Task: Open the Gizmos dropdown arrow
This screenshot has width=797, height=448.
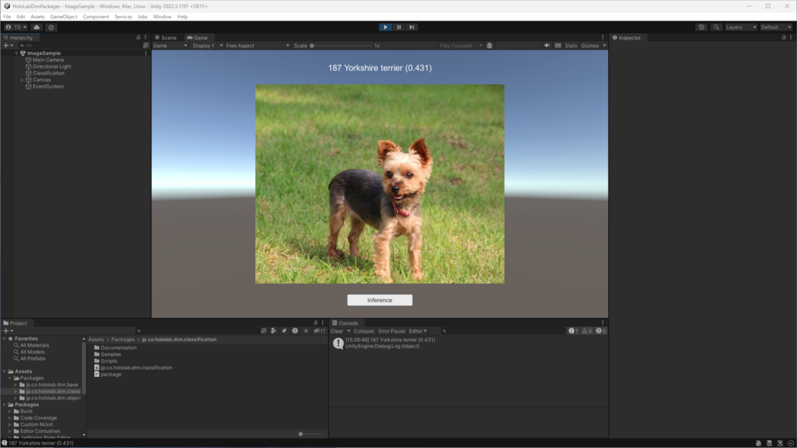Action: [x=604, y=46]
